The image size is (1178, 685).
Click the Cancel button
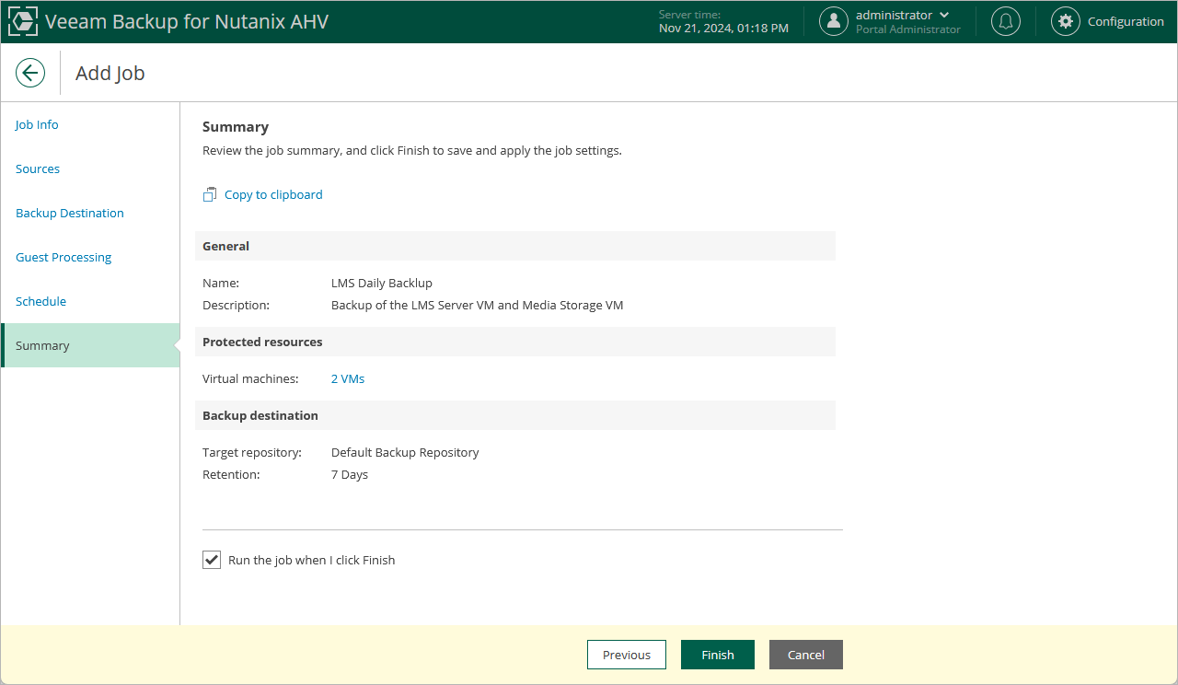tap(806, 655)
